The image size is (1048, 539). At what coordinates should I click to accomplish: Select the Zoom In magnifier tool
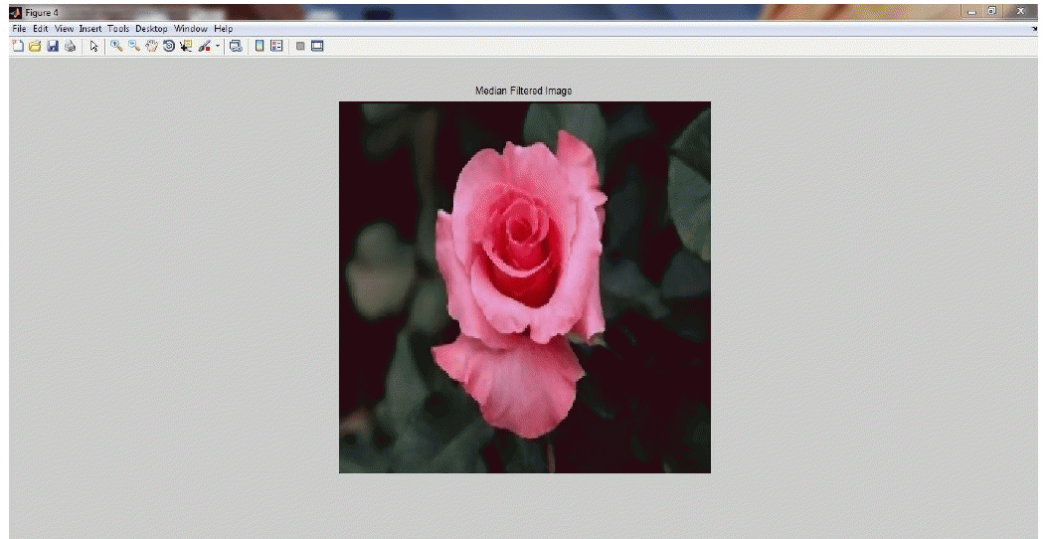[x=116, y=46]
